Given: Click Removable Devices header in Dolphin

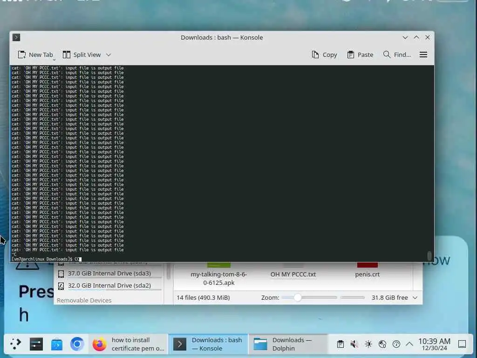Looking at the screenshot, I should (x=84, y=300).
